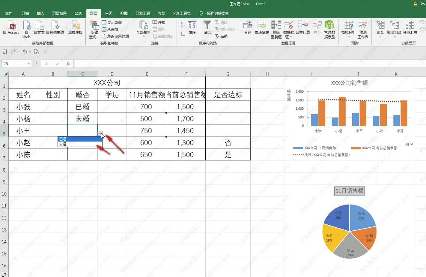Screen dimensions: 426x277
Task: Click the 自 Access import icon
Action: [x=11, y=26]
